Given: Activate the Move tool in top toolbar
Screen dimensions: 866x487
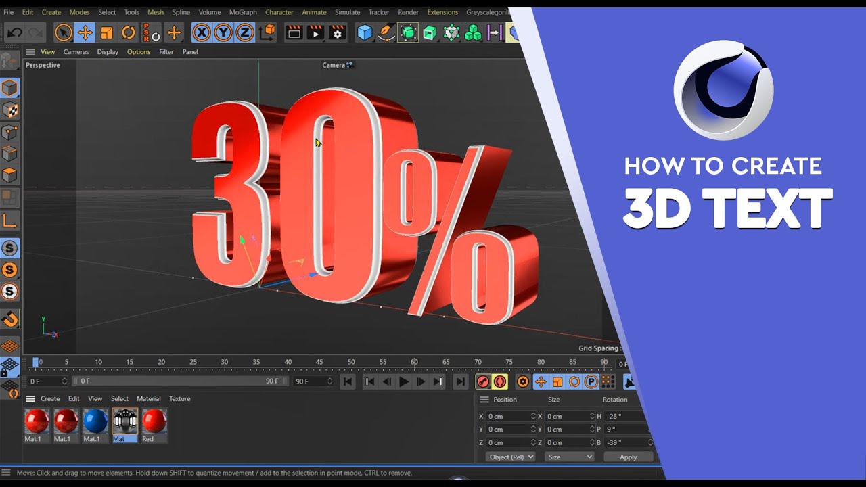Looking at the screenshot, I should (x=85, y=32).
